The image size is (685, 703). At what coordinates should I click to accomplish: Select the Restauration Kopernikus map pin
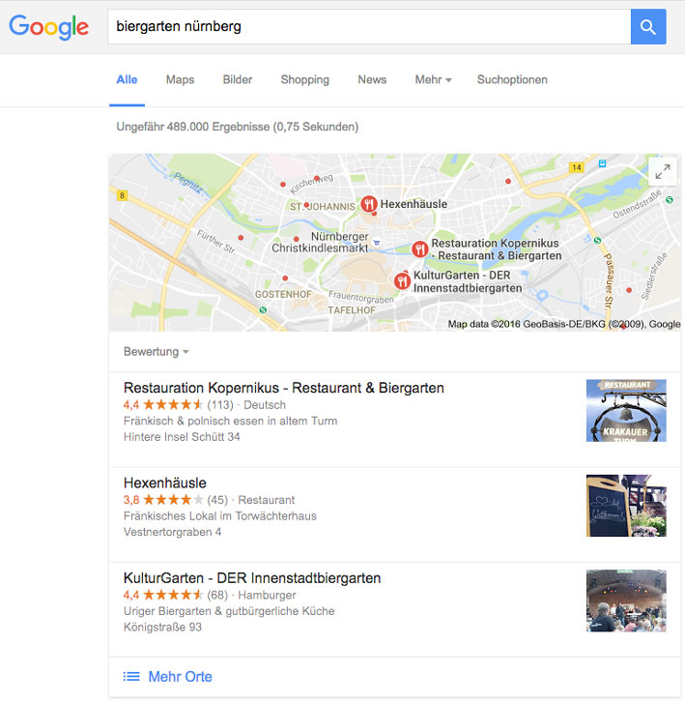point(419,249)
